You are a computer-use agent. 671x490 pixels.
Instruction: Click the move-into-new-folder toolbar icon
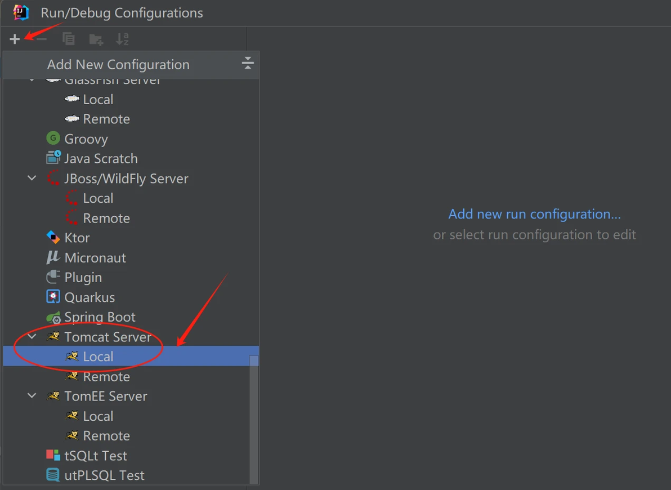(x=96, y=39)
